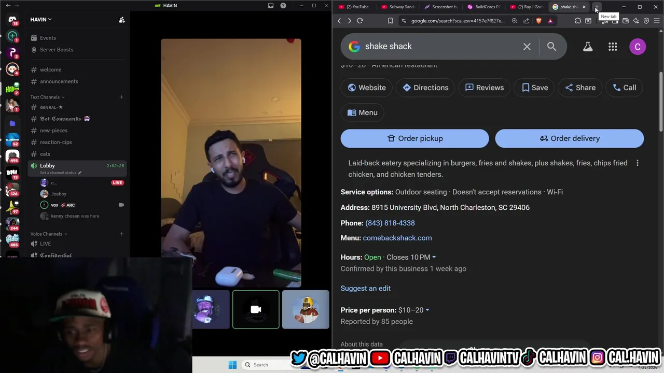This screenshot has width=664, height=373.
Task: Select server icon with 126 badge
Action: pyautogui.click(x=12, y=190)
